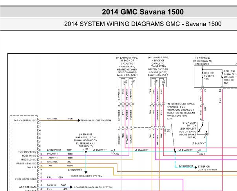
Task: Click the 'HOT W/ RUN/CRNK RELAY 15 ENERGIZED' label
Action: 203,61
